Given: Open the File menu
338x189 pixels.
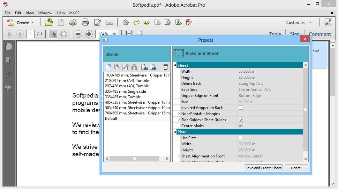Looking at the screenshot, I should [8, 13].
